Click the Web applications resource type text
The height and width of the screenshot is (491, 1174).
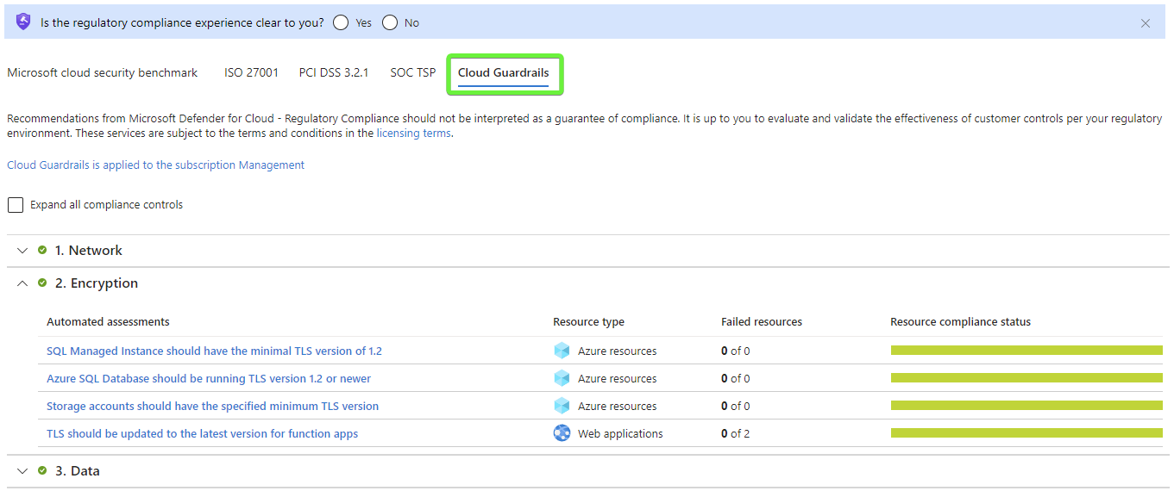(620, 433)
